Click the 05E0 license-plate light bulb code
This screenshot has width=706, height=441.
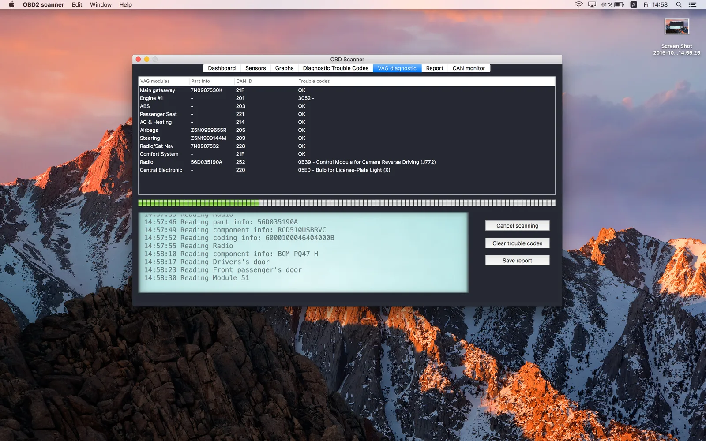(344, 170)
